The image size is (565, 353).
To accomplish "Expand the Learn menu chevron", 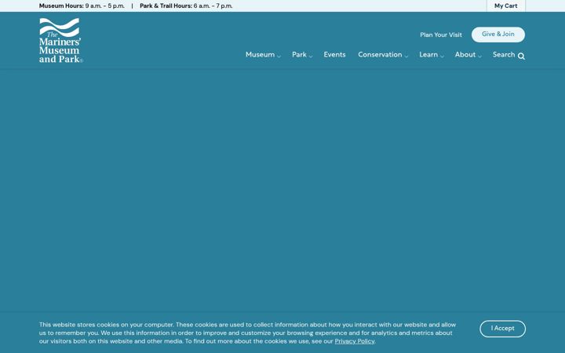I will pyautogui.click(x=442, y=56).
